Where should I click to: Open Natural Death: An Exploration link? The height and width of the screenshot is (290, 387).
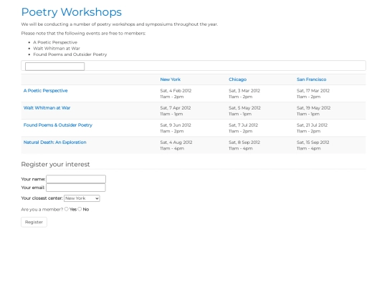coord(54,142)
